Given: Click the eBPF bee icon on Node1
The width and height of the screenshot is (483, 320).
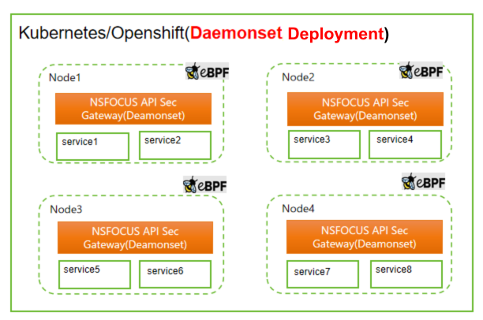Looking at the screenshot, I should [194, 73].
